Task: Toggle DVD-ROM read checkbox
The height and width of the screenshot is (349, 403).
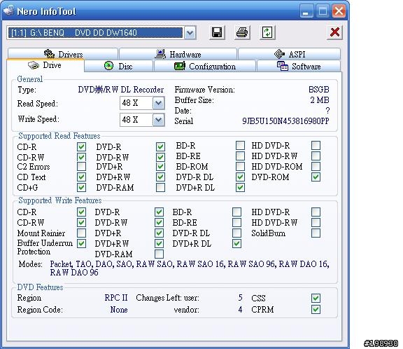Action: click(x=316, y=177)
